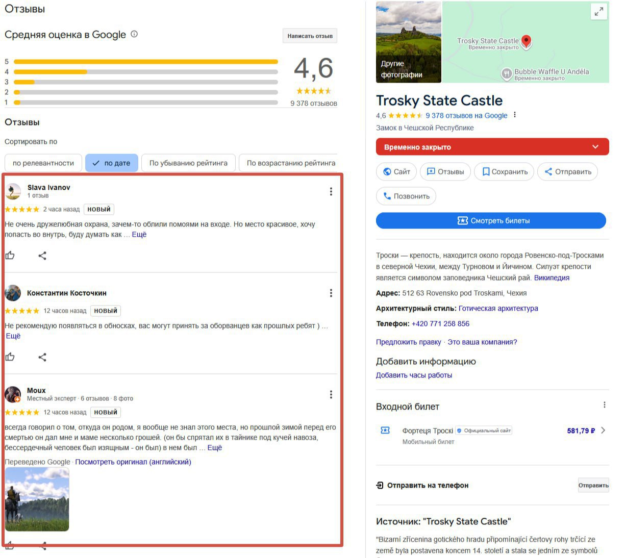625x558 pixels.
Task: Open the «Википедия» link
Action: [x=552, y=278]
